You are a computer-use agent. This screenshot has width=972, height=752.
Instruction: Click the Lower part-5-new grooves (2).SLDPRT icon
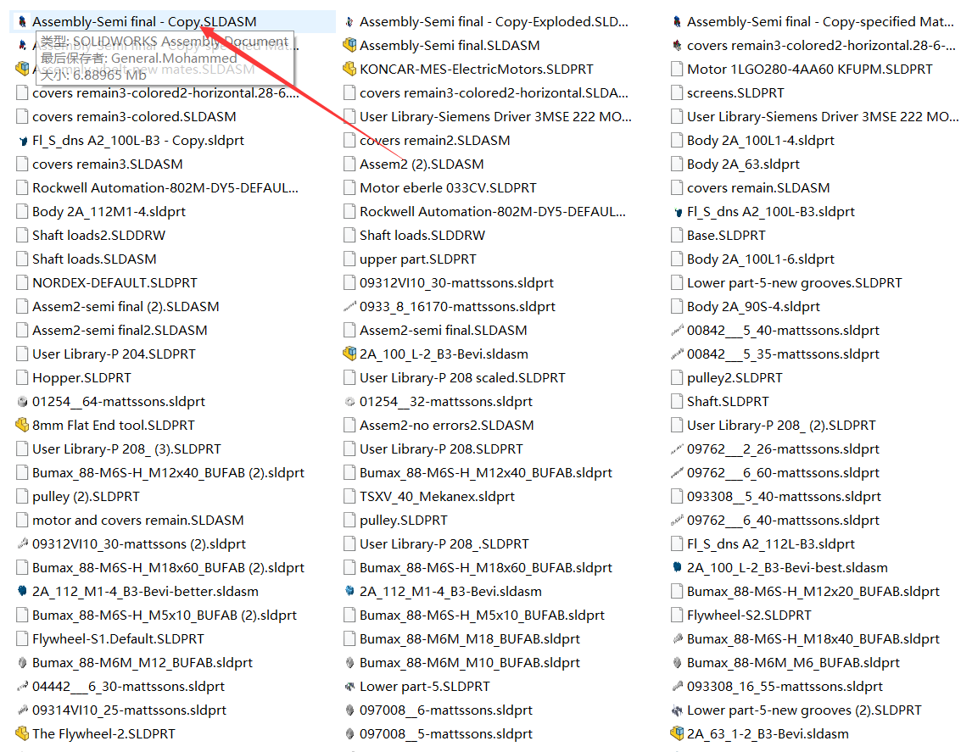[x=677, y=710]
